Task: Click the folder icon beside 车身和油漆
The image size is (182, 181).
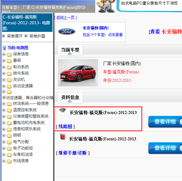Action: (x=9, y=155)
